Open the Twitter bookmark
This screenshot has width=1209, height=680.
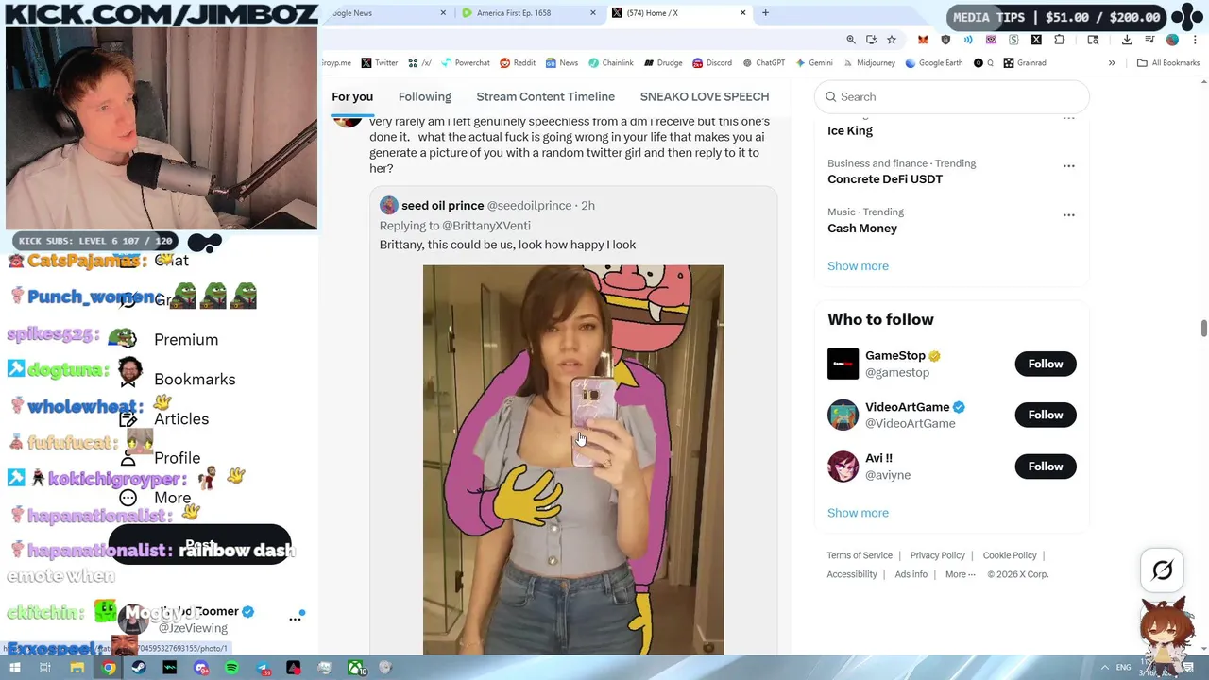(x=380, y=63)
